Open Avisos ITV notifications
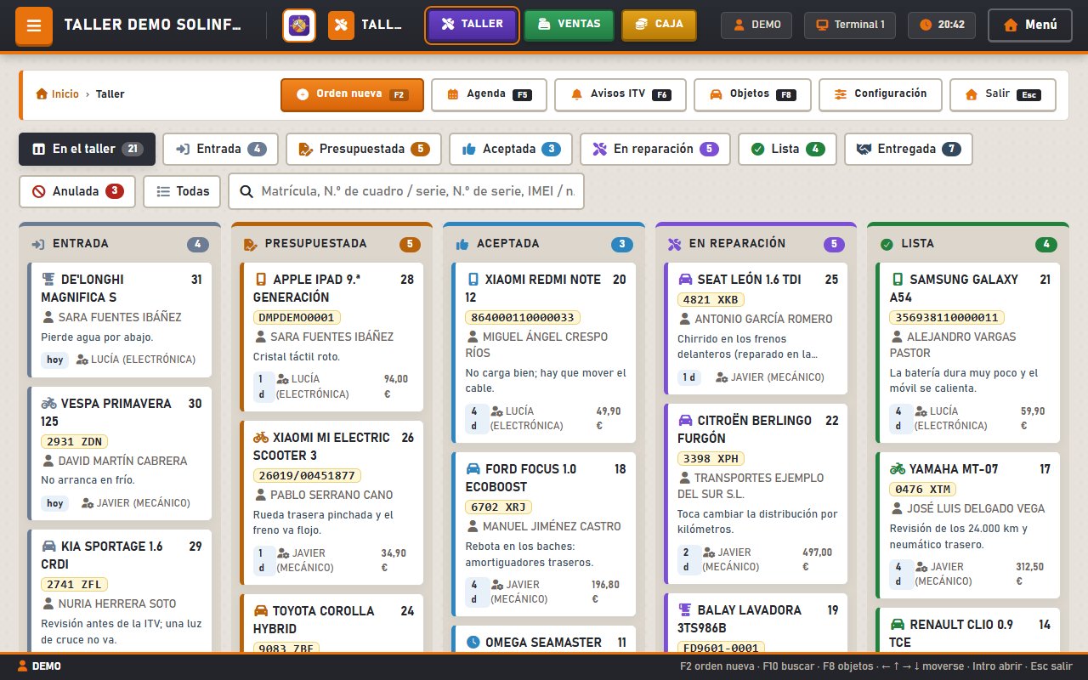This screenshot has width=1088, height=680. tap(620, 94)
